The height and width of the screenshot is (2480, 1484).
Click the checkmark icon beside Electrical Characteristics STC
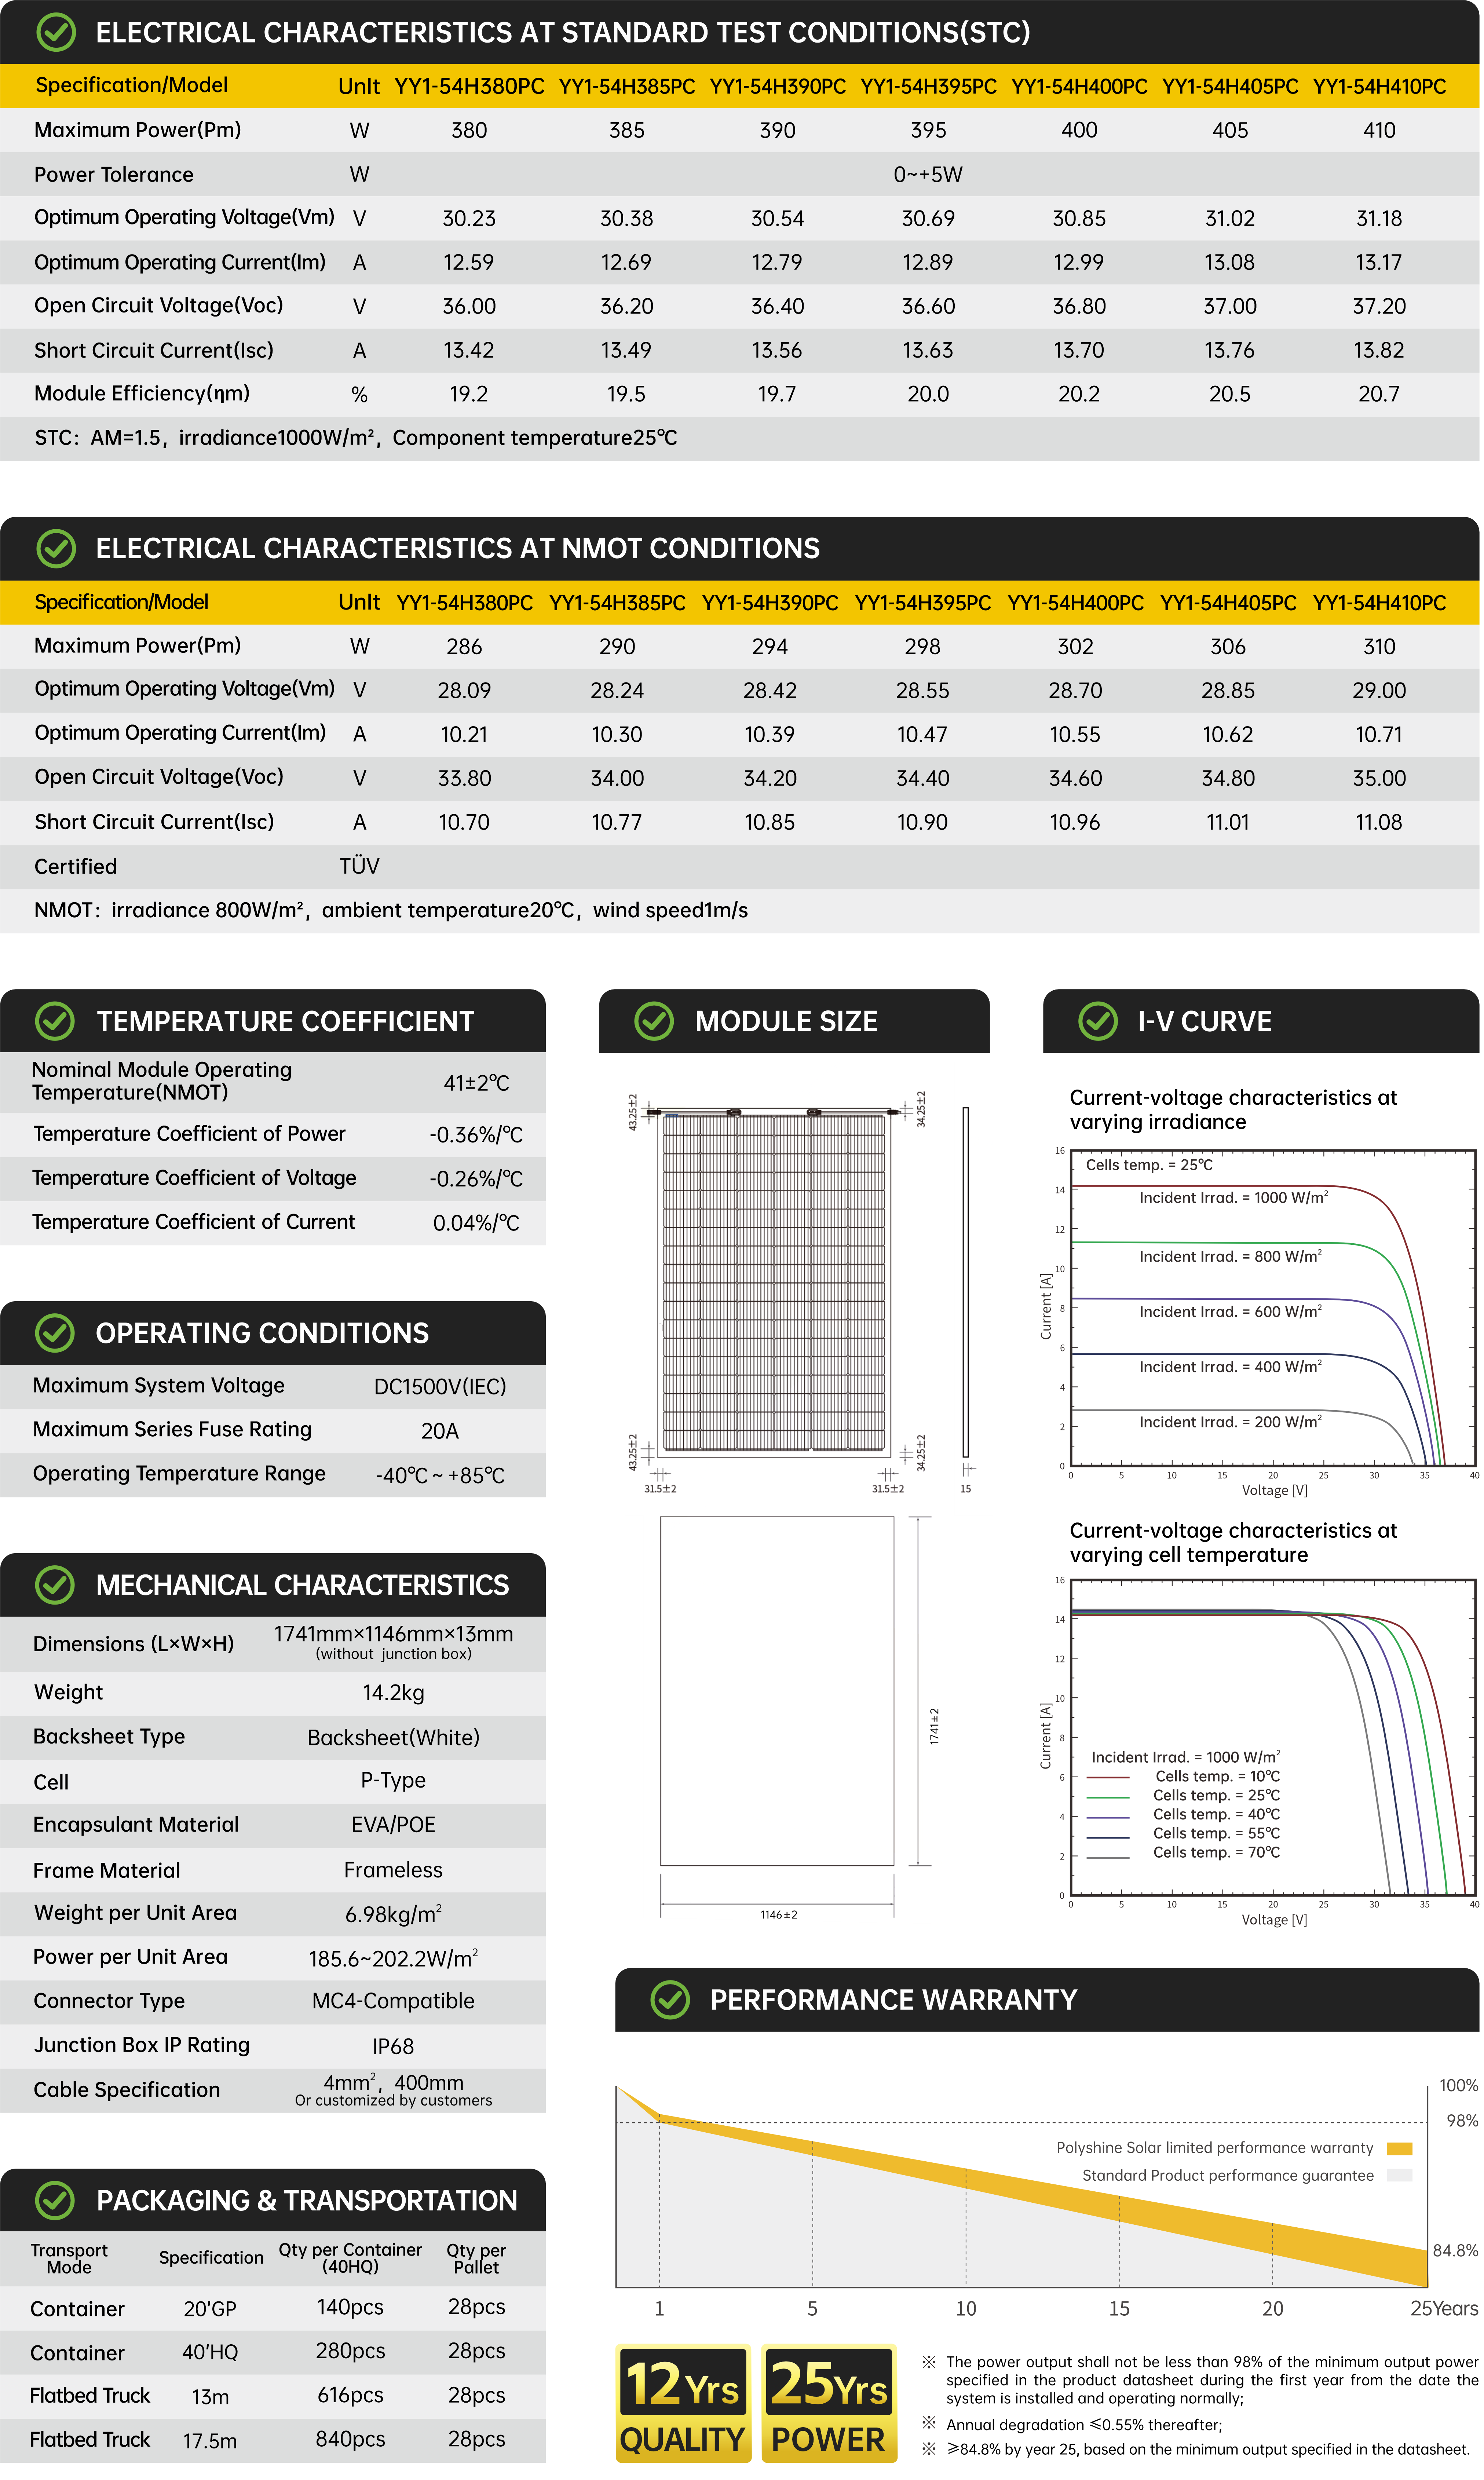(x=56, y=32)
